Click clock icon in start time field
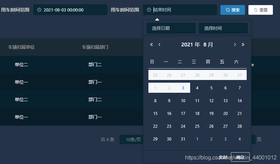 click(x=39, y=10)
